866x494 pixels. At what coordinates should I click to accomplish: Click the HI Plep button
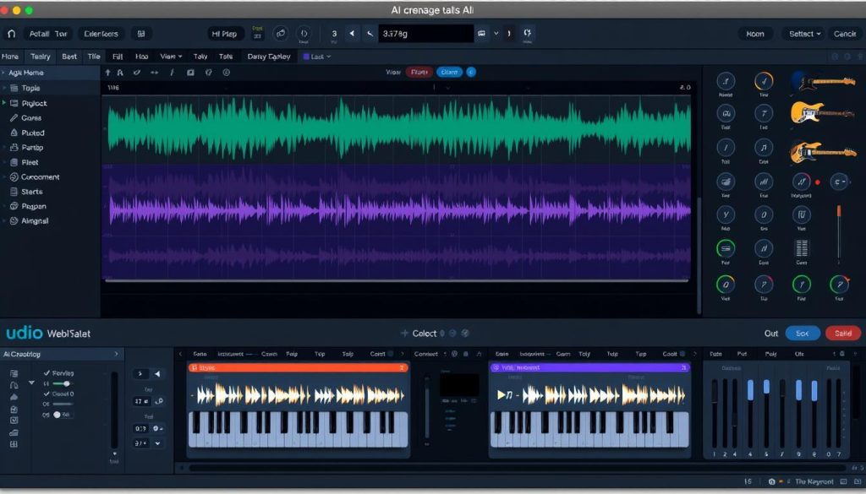(224, 34)
